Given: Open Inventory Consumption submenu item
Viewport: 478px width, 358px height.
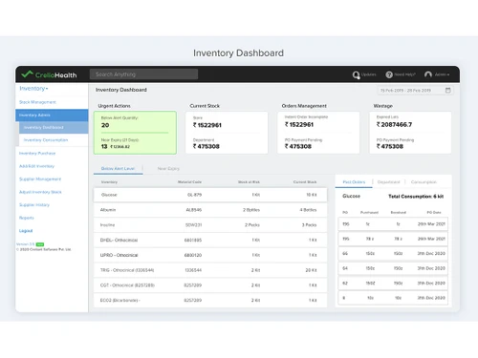Looking at the screenshot, I should 46,140.
